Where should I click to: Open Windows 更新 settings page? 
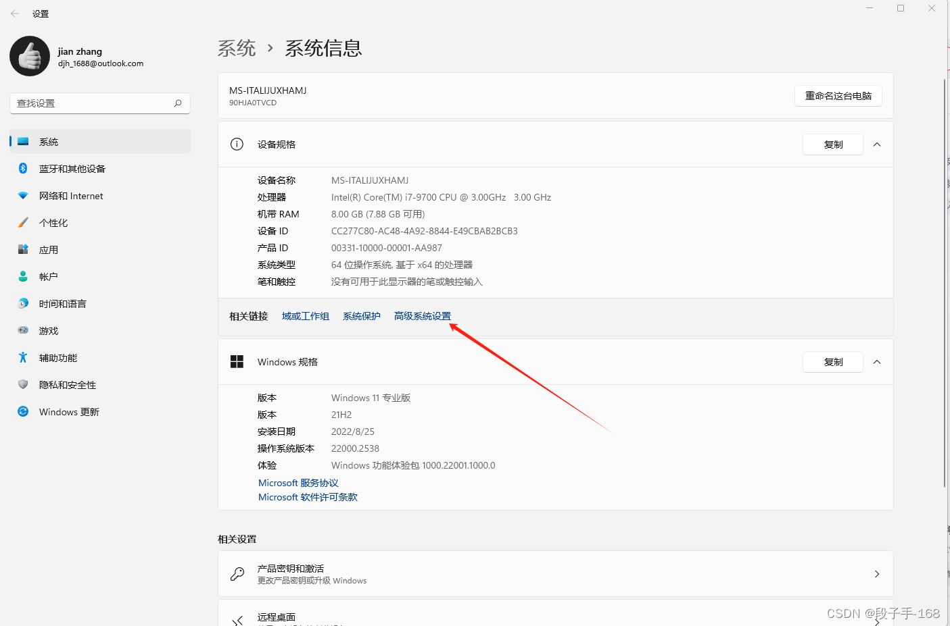(x=100, y=412)
